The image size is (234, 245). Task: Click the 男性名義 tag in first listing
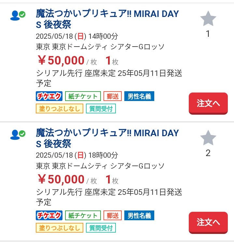pyautogui.click(x=139, y=96)
